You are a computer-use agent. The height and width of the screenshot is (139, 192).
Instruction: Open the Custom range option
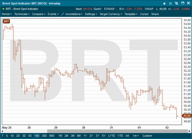[x=147, y=136]
